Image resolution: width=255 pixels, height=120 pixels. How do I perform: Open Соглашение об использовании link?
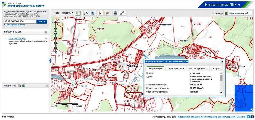coord(220,117)
